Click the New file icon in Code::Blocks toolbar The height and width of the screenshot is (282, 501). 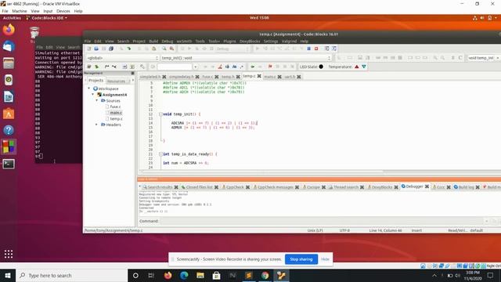89,49
